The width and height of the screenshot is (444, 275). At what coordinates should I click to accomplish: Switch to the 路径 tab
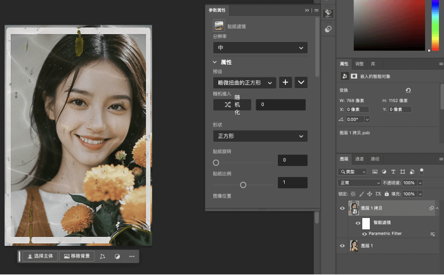tap(375, 159)
